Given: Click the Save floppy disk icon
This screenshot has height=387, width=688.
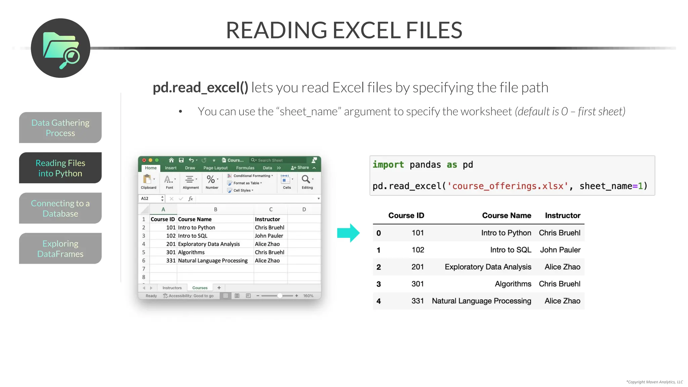Looking at the screenshot, I should [x=181, y=160].
